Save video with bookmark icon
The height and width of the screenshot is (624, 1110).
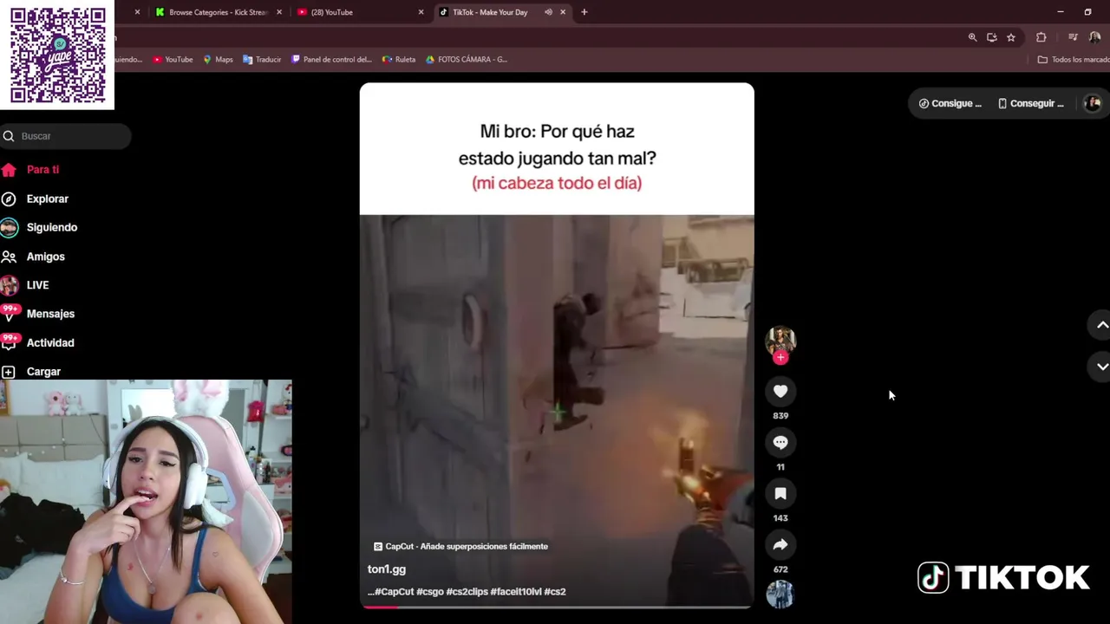click(780, 494)
